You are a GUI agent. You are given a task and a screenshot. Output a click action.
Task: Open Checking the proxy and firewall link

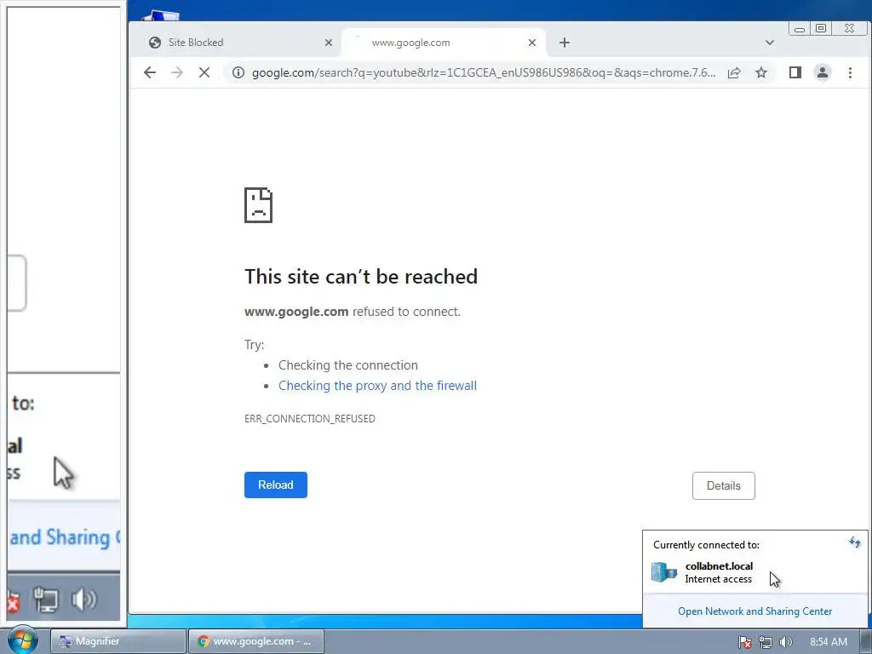pyautogui.click(x=377, y=386)
